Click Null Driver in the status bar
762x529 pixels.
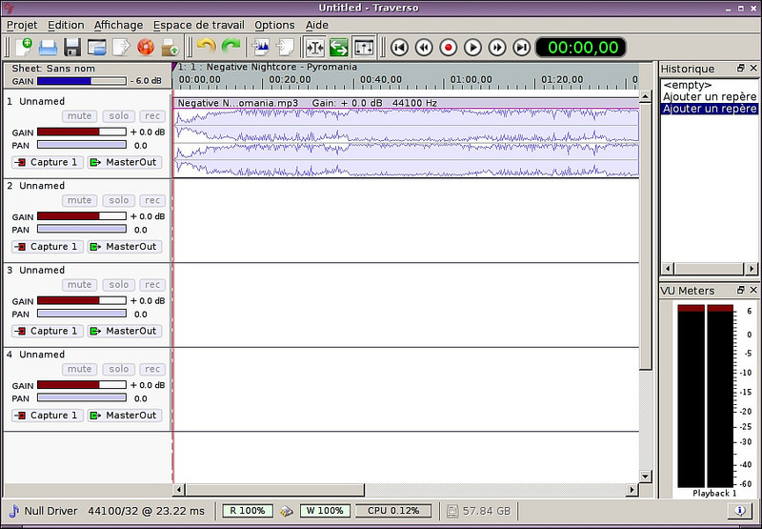(43, 511)
